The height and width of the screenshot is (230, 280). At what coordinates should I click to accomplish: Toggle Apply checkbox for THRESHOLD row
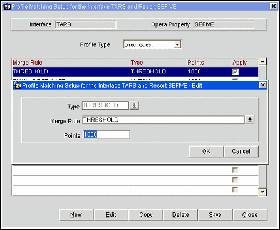tap(236, 72)
